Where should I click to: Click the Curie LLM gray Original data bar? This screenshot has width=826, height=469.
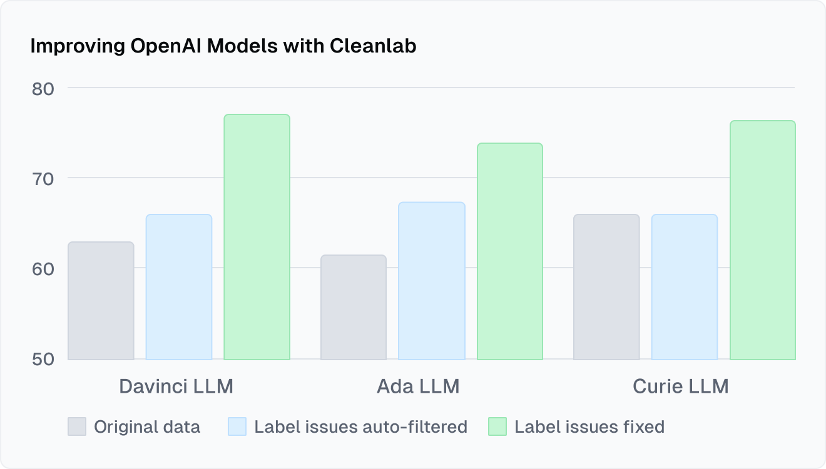click(x=606, y=287)
